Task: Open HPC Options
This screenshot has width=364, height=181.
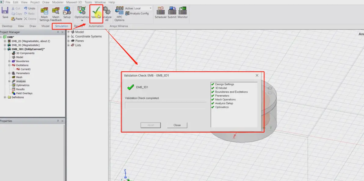Action: [x=119, y=14]
